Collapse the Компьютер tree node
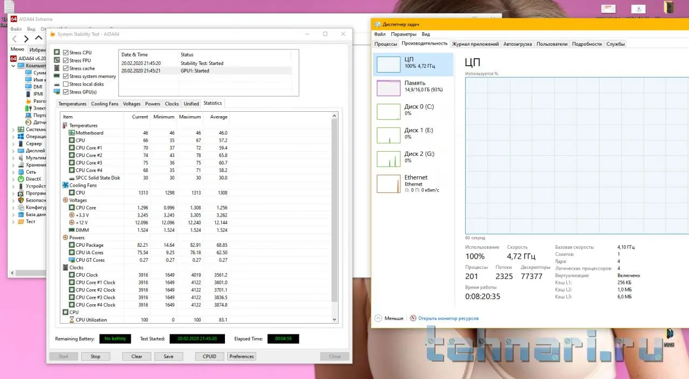The image size is (689, 379). (13, 66)
